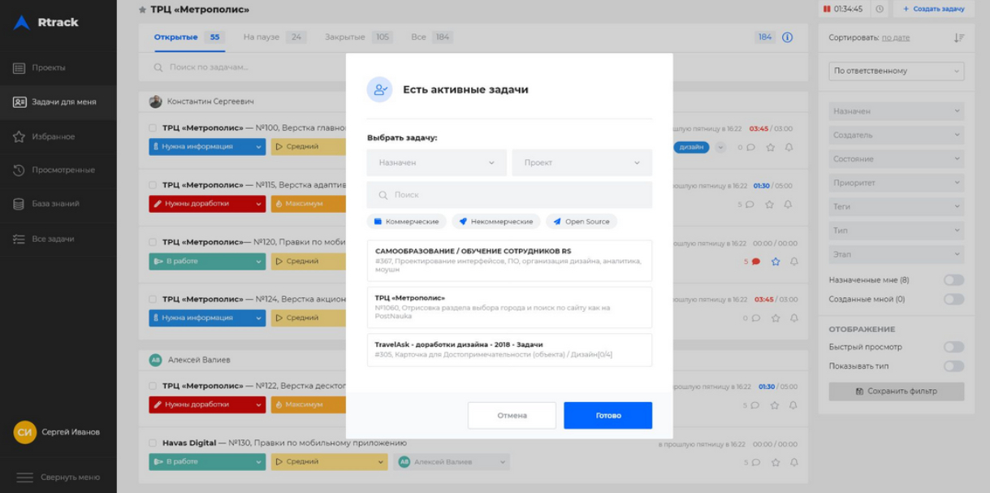This screenshot has height=493, width=990.
Task: Open Алексей Валиев assignee dropdown on №130
Action: [x=452, y=462]
